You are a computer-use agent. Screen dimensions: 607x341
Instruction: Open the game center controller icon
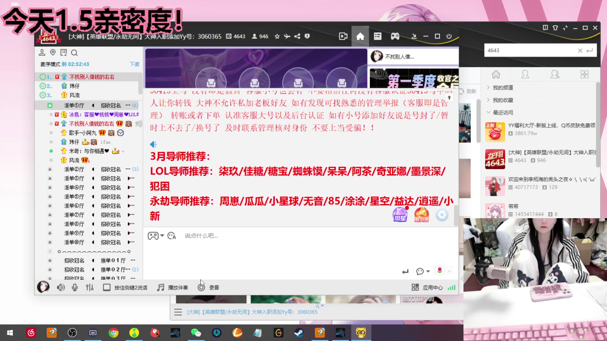tap(395, 36)
